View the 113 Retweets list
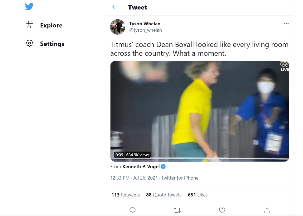This screenshot has height=216, width=303. pyautogui.click(x=126, y=195)
